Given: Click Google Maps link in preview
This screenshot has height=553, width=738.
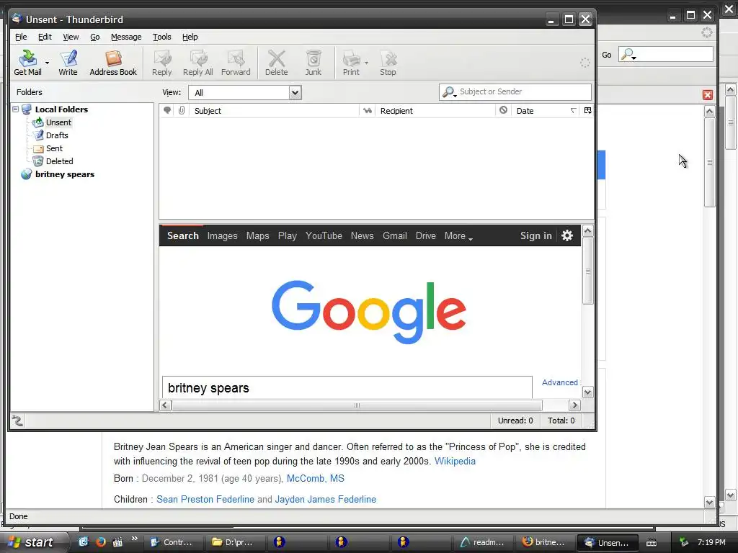Looking at the screenshot, I should tap(257, 235).
